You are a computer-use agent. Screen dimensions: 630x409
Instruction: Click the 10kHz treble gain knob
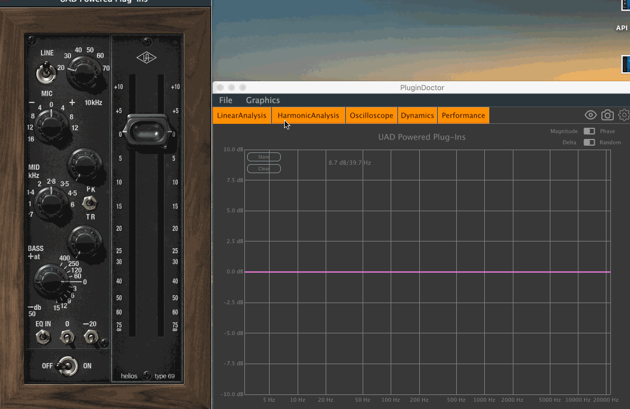[x=52, y=126]
